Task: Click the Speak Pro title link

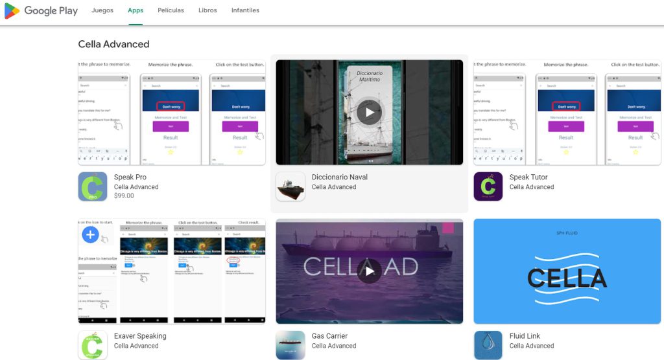Action: pyautogui.click(x=130, y=177)
